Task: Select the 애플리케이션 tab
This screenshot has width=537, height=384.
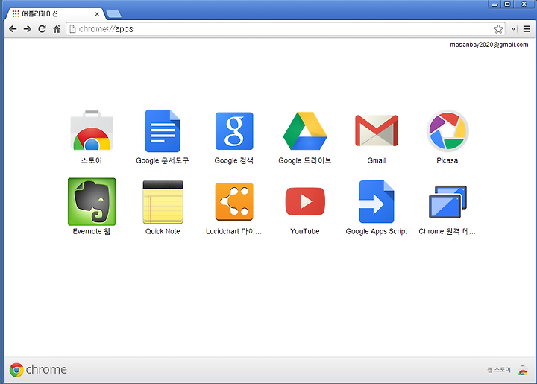Action: click(x=54, y=14)
